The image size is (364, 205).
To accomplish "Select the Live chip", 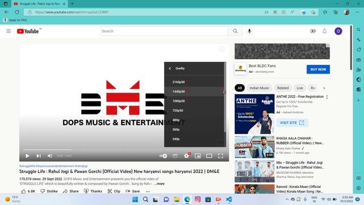I will 300,88.
